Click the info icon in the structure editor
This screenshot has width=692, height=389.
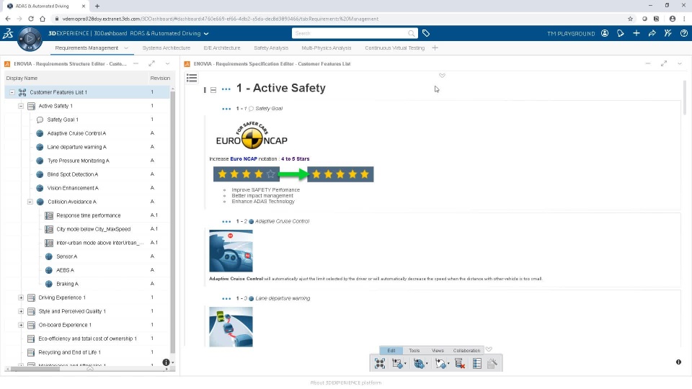pyautogui.click(x=166, y=362)
